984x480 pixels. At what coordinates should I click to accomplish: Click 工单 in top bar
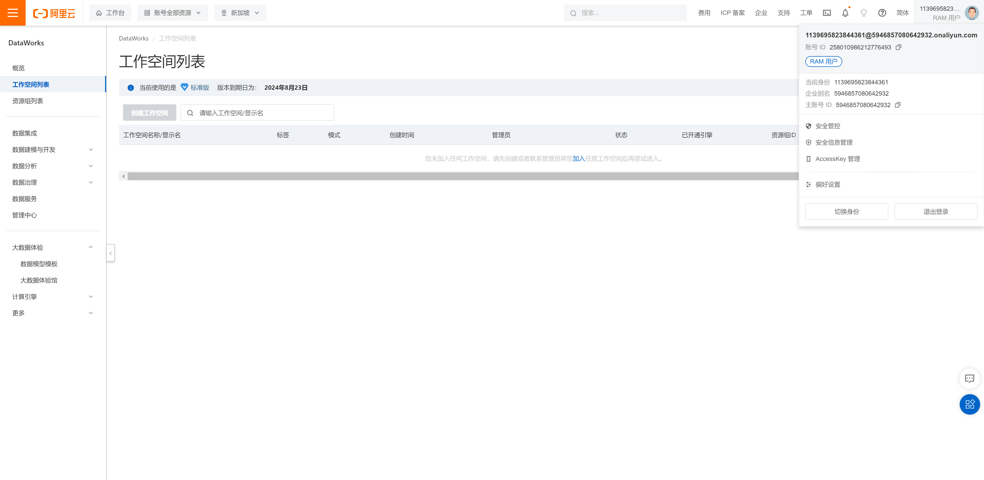tap(806, 13)
